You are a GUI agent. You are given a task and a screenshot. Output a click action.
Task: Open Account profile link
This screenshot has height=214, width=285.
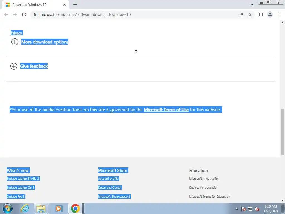(108, 179)
